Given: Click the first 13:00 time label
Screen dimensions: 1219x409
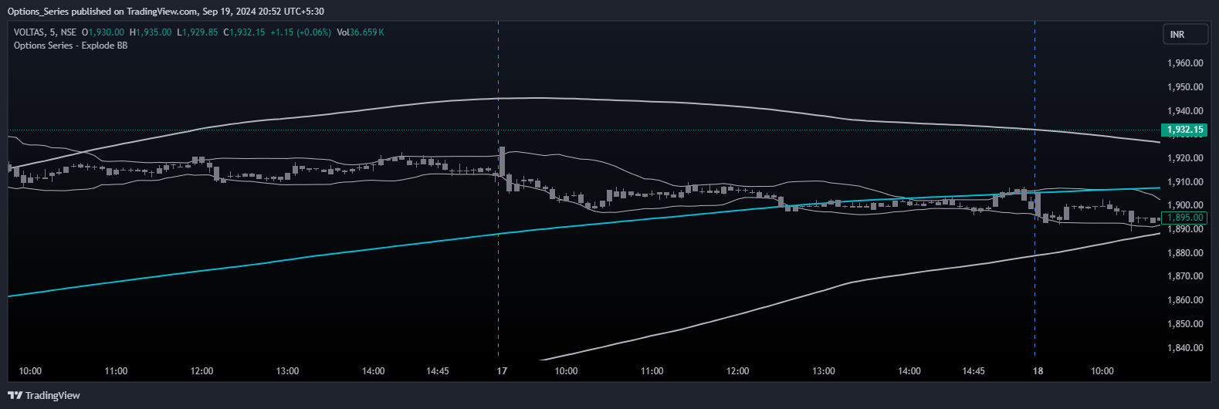Looking at the screenshot, I should pos(287,371).
